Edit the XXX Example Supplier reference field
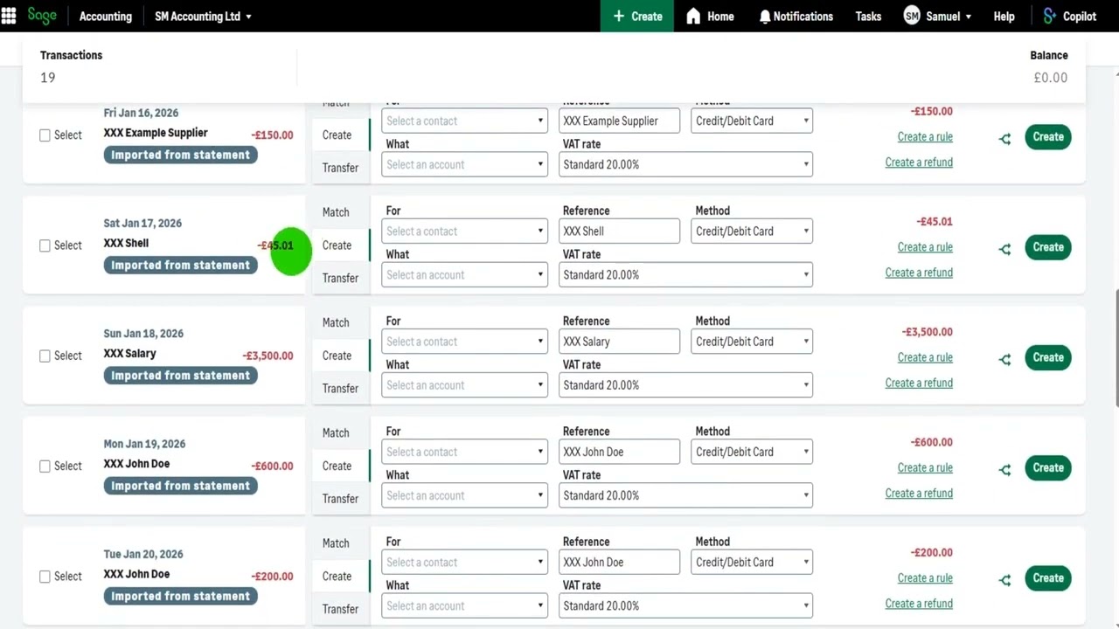This screenshot has width=1119, height=629. point(619,121)
